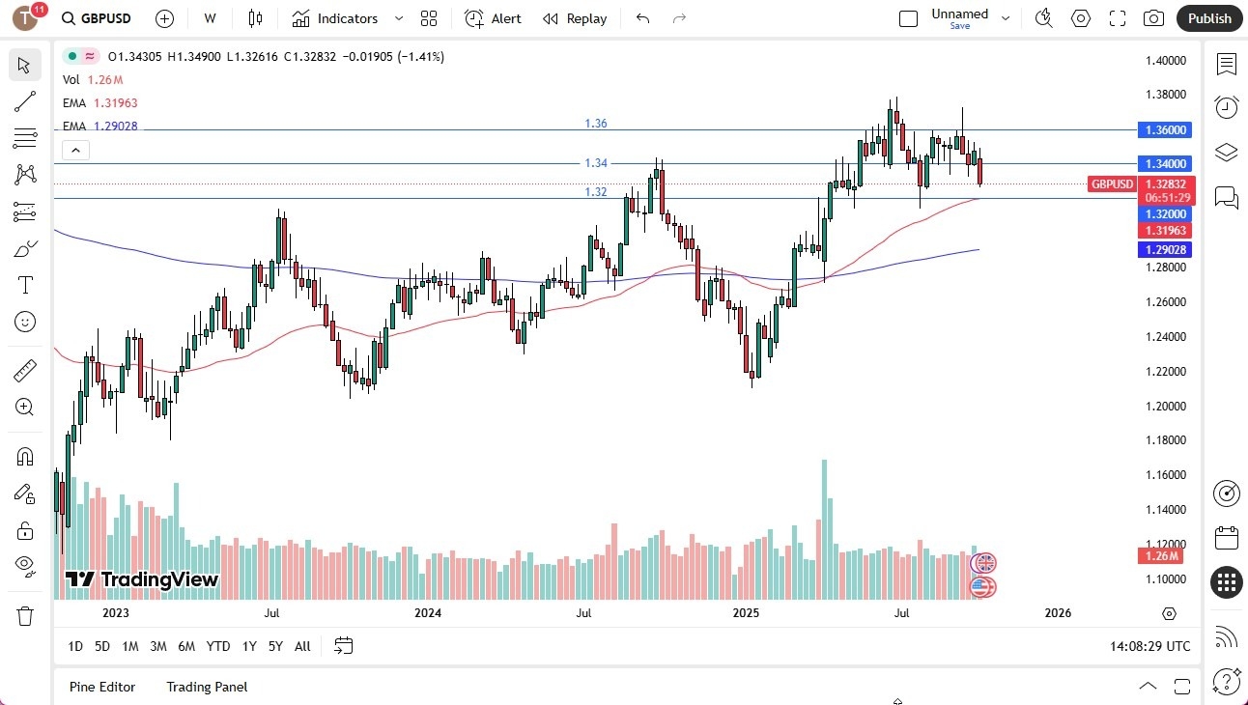The width and height of the screenshot is (1248, 705).
Task: Click the Publish button
Action: [1208, 18]
